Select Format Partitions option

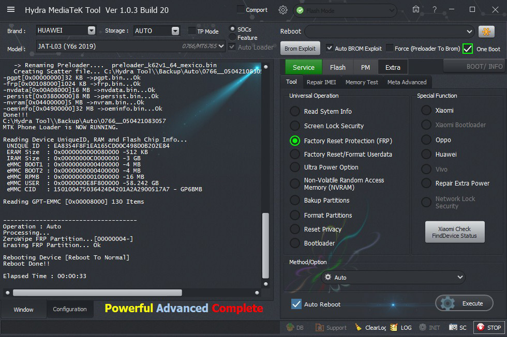point(295,215)
